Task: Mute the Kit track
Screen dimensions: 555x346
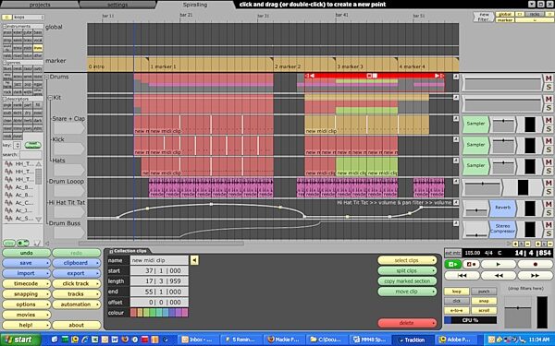Action: [549, 100]
